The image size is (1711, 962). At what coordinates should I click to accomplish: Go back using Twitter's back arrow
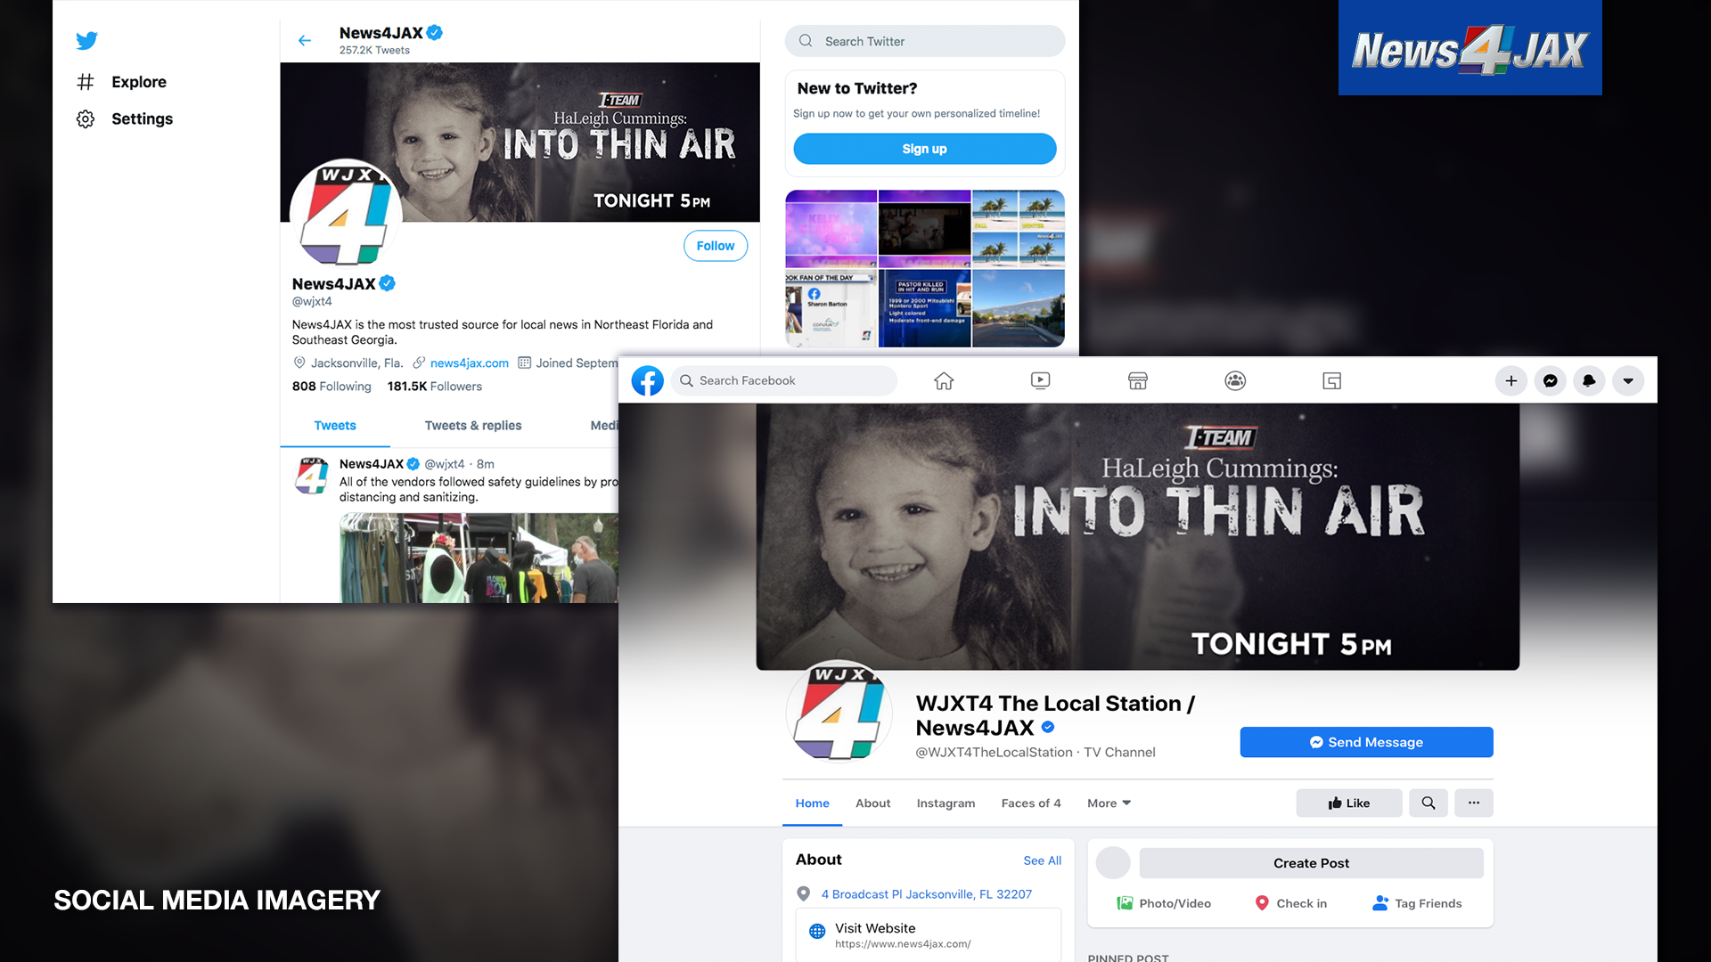(305, 40)
